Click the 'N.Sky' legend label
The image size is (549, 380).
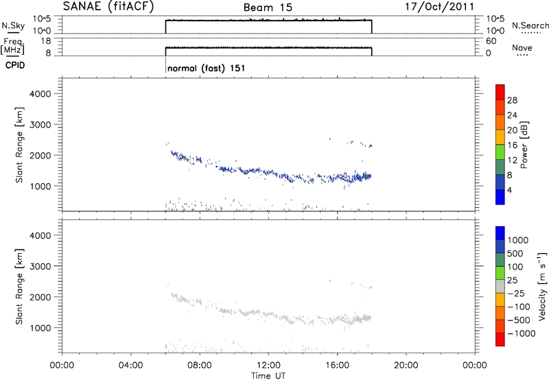pos(13,25)
